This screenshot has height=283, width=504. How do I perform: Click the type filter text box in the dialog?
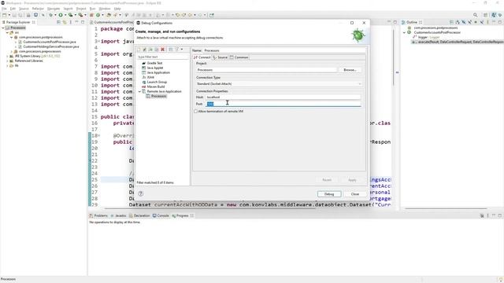(163, 57)
